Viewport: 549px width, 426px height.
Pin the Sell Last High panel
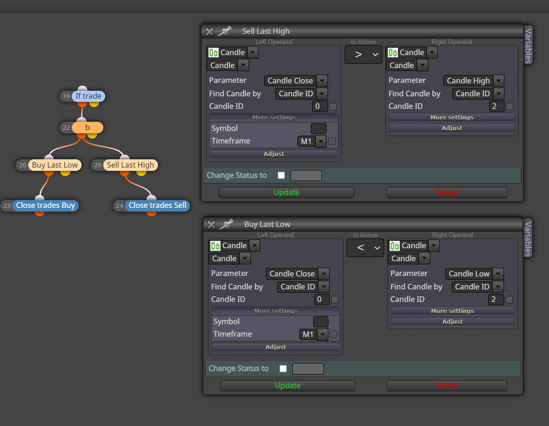[224, 31]
